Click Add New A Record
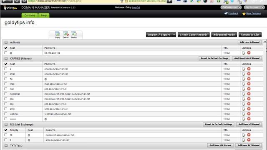The height and width of the screenshot is (150, 267). click(x=249, y=42)
